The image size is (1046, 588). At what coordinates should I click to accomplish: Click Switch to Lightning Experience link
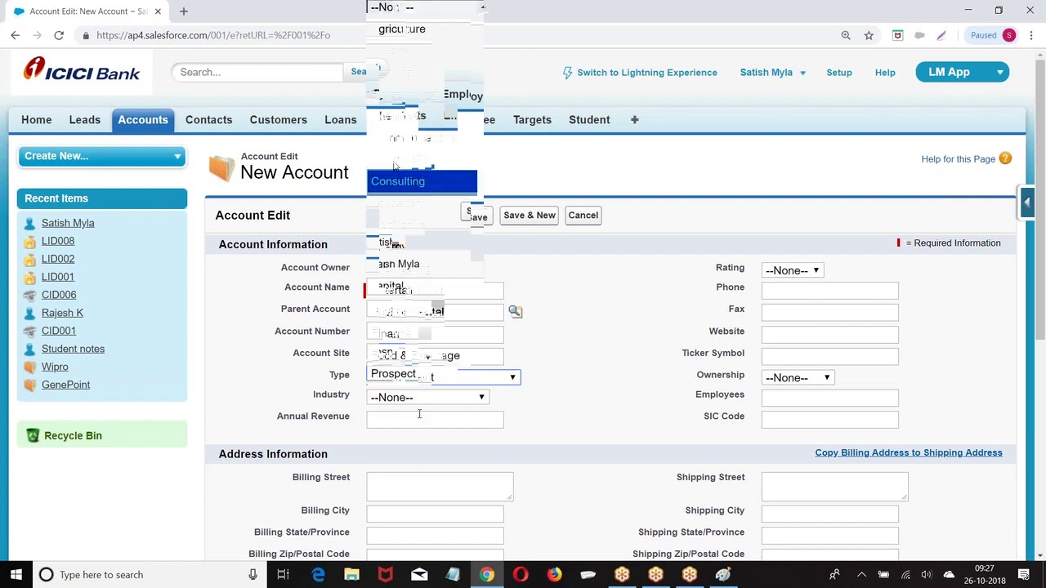(x=647, y=73)
